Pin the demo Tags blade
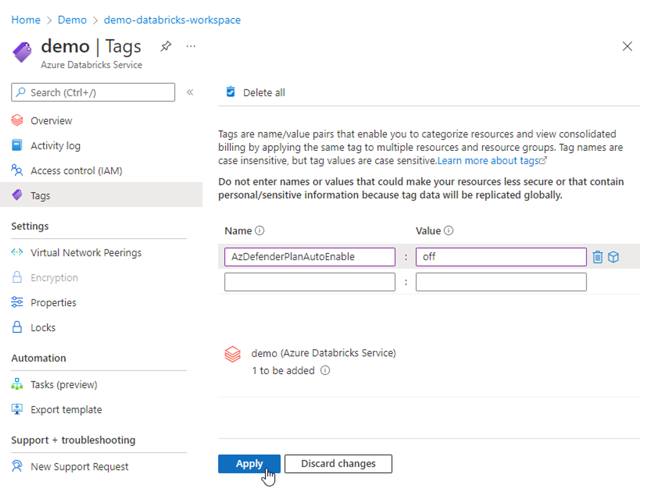 click(x=166, y=47)
